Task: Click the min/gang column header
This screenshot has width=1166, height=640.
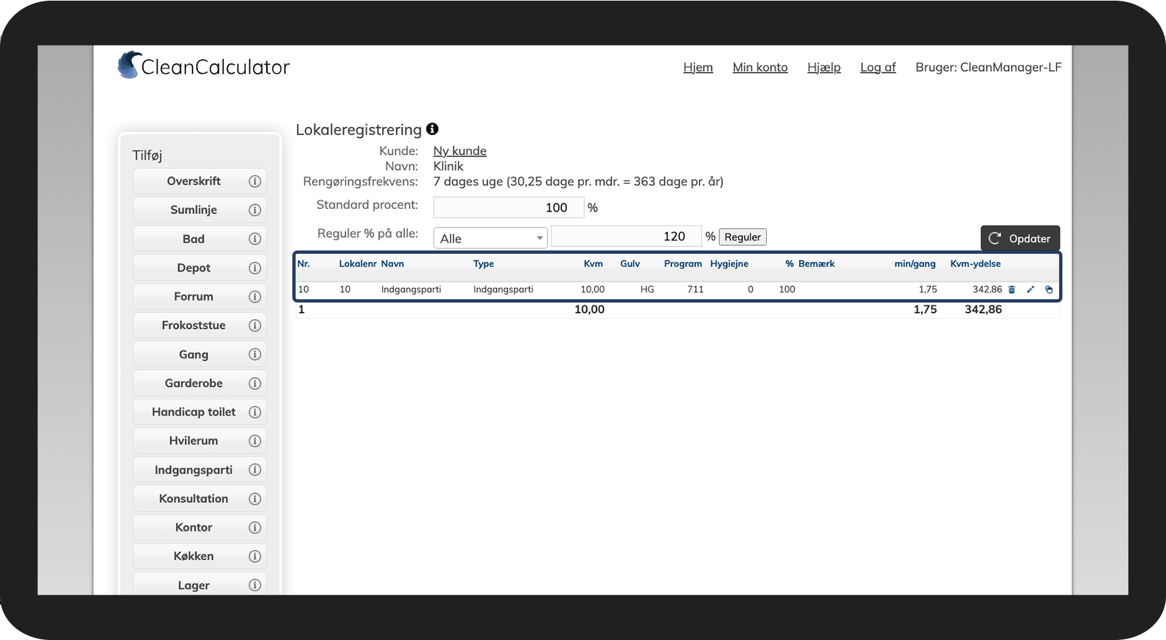Action: (x=915, y=264)
